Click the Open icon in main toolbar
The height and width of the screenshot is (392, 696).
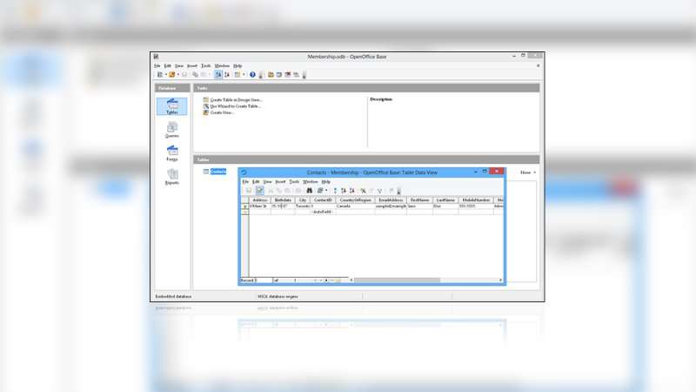[171, 75]
